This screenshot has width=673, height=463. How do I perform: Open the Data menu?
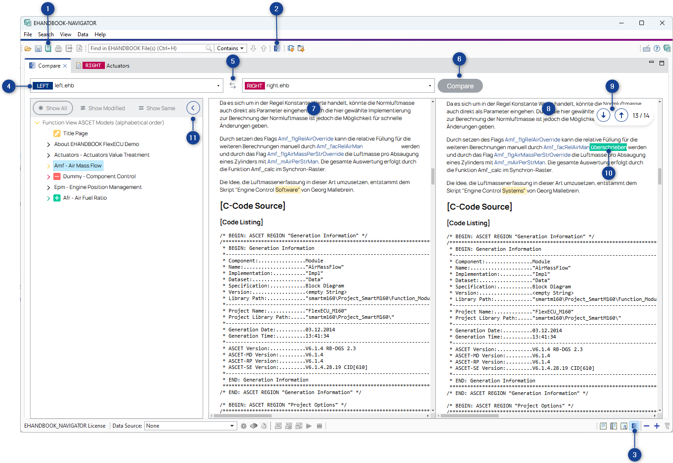(83, 34)
